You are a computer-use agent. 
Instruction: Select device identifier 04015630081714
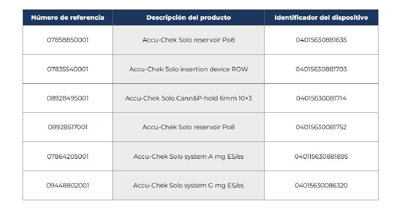tap(321, 98)
